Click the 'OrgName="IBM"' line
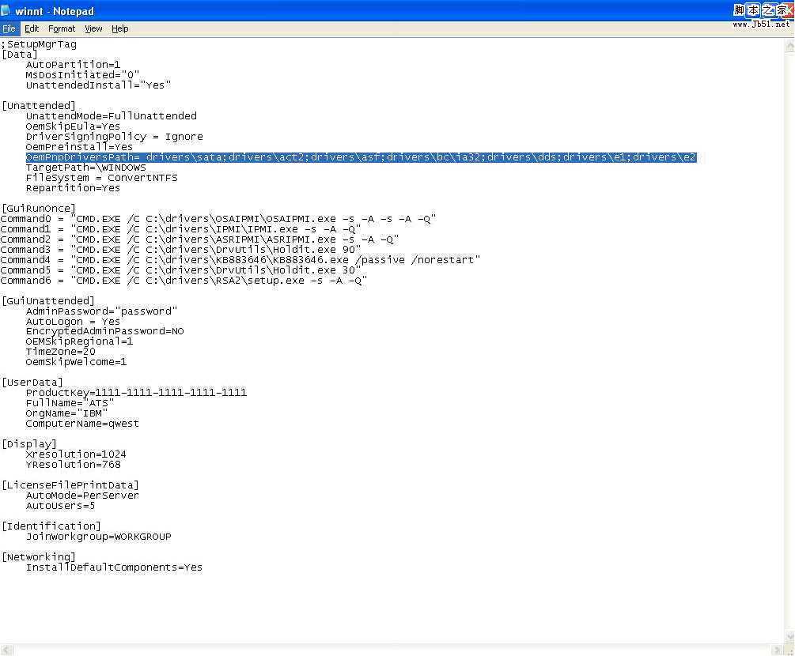The image size is (795, 656). [66, 413]
